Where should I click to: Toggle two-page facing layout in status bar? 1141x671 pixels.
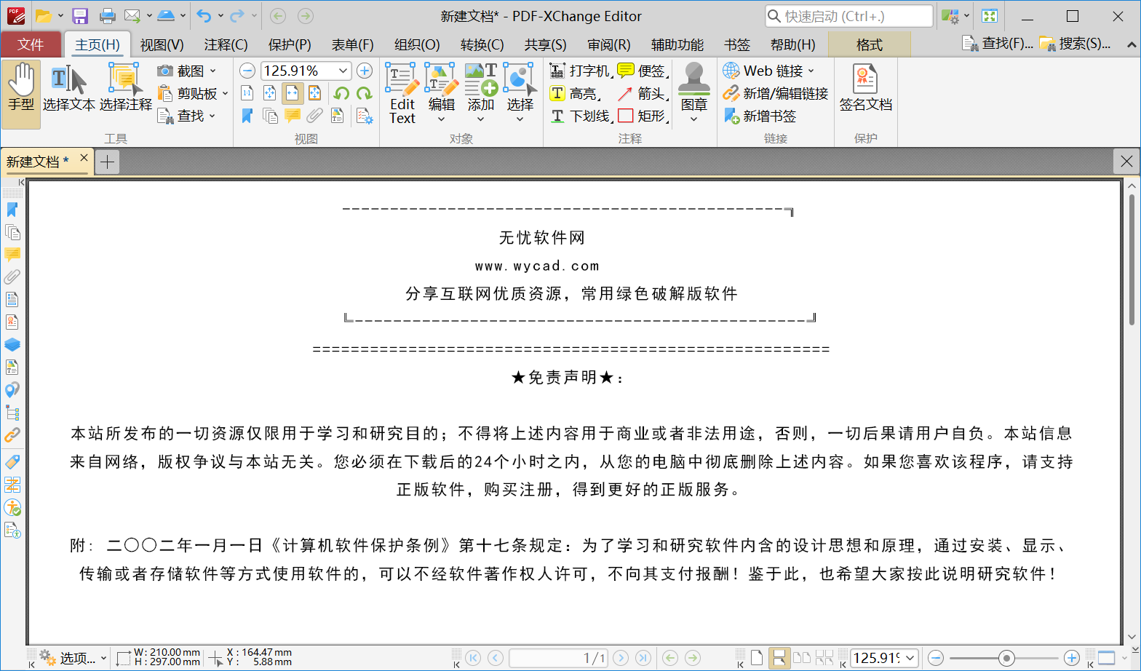tap(802, 658)
